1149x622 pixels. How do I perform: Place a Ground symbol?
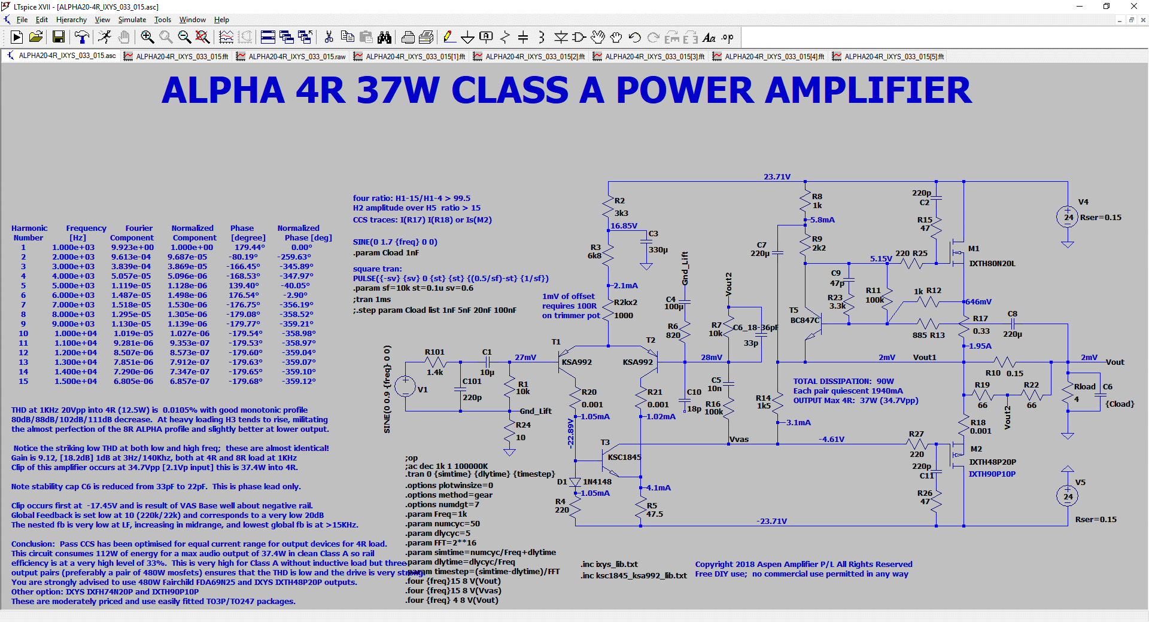tap(467, 38)
